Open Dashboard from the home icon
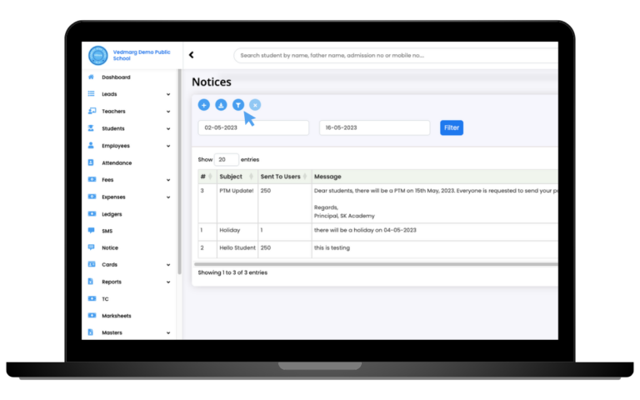The image size is (640, 400). pos(91,77)
